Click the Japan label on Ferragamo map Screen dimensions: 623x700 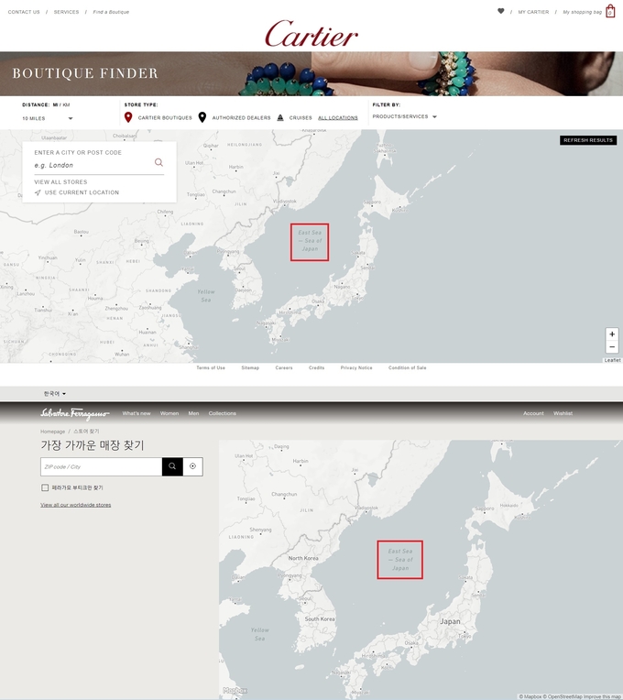[x=450, y=621]
